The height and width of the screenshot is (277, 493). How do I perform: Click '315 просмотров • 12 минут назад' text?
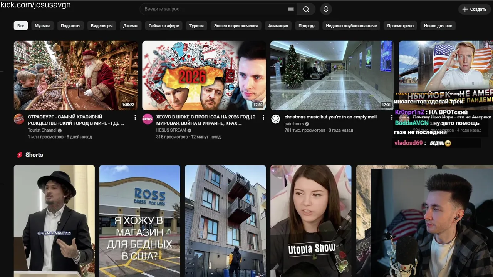click(x=188, y=137)
